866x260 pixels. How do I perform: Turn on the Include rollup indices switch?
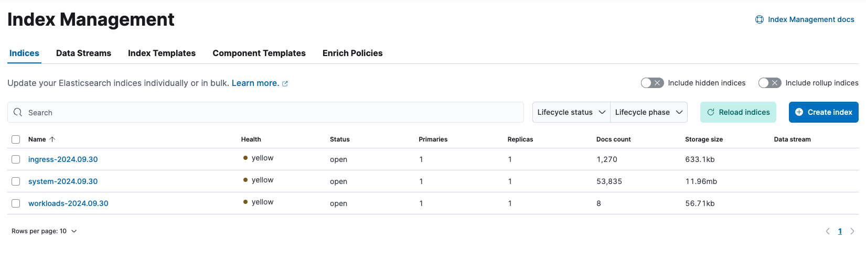pos(769,83)
